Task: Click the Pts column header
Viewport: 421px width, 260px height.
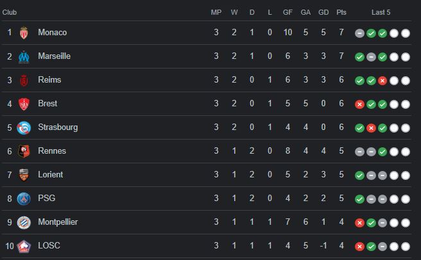Action: tap(341, 12)
